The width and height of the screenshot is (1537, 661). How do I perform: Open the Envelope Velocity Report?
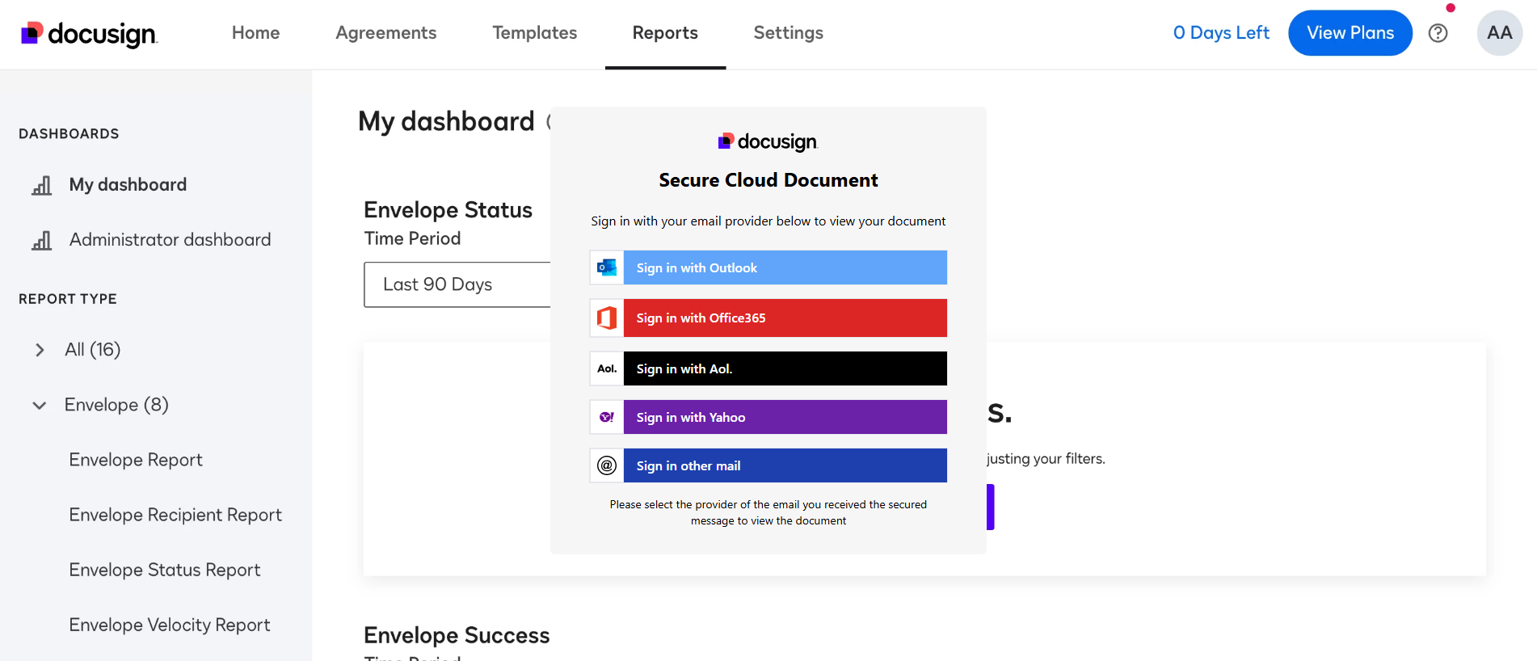click(170, 625)
